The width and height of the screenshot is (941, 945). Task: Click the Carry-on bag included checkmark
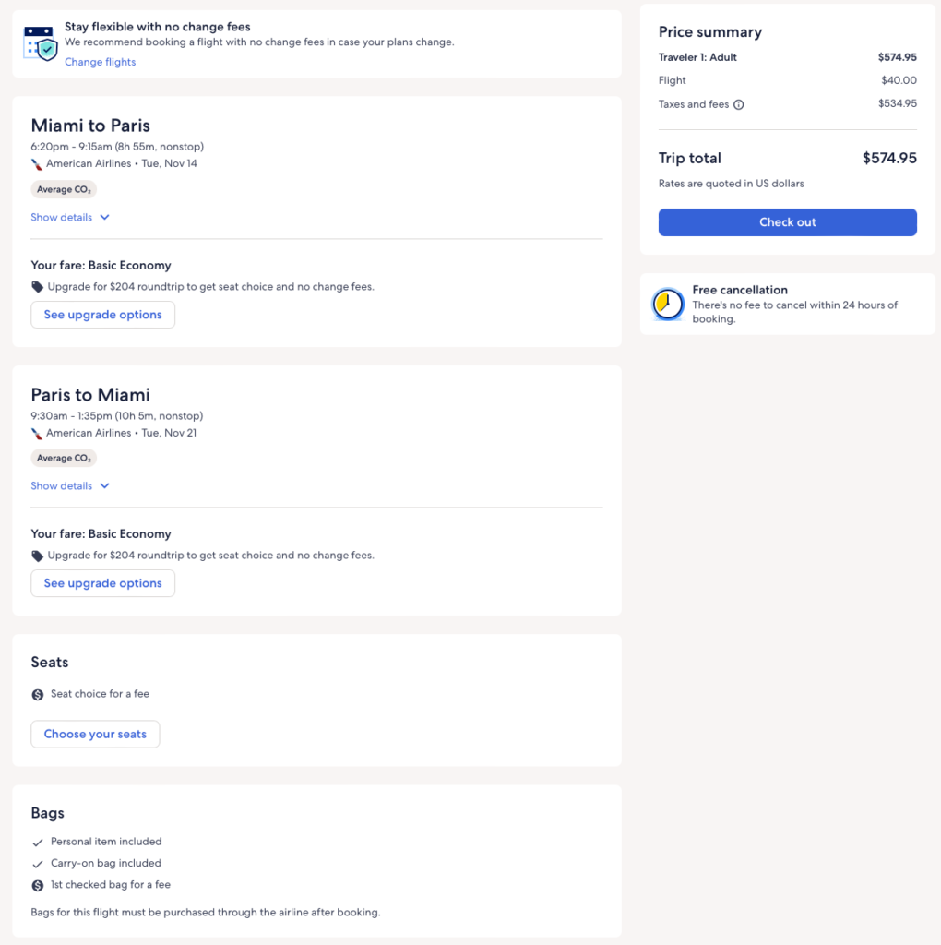point(38,864)
